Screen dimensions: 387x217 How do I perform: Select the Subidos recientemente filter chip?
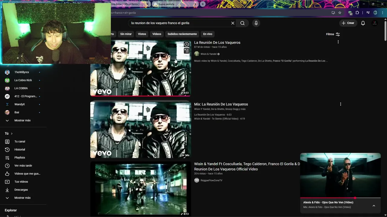coord(182,34)
